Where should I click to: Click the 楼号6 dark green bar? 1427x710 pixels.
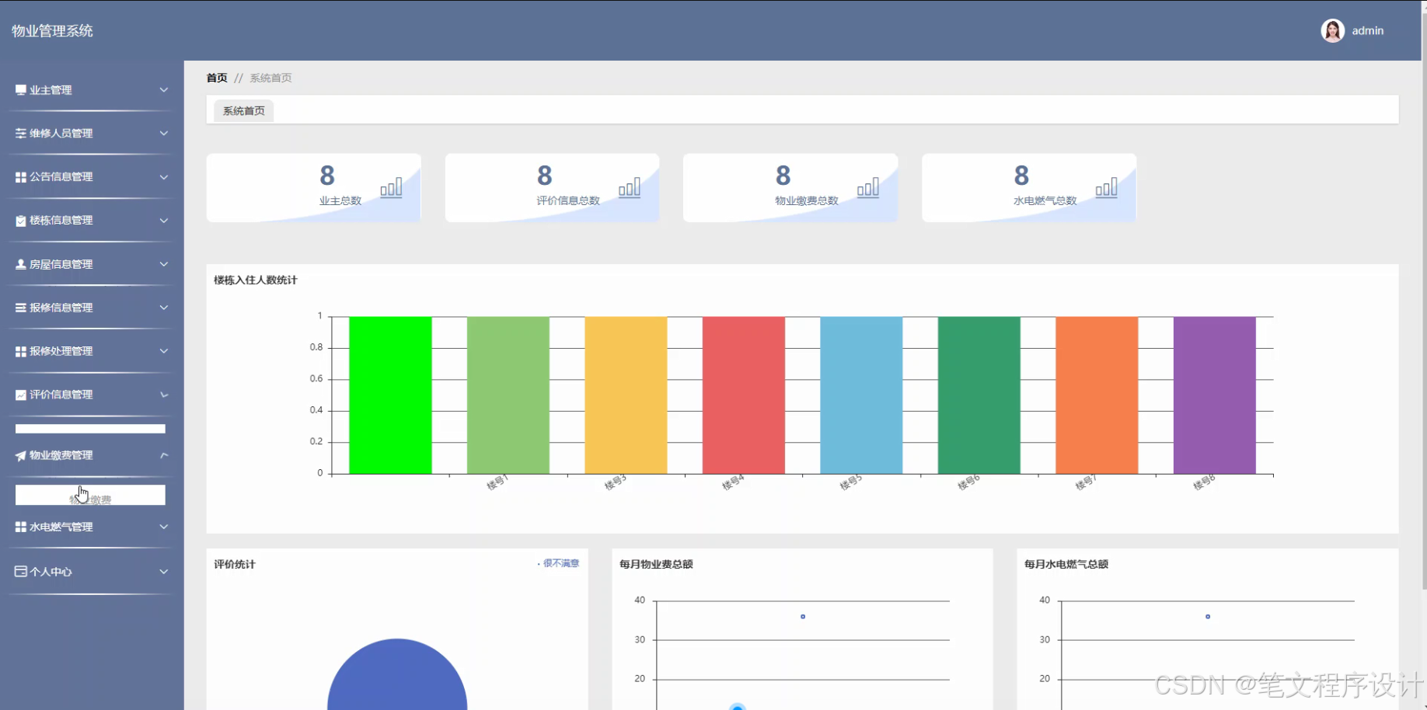tap(979, 395)
